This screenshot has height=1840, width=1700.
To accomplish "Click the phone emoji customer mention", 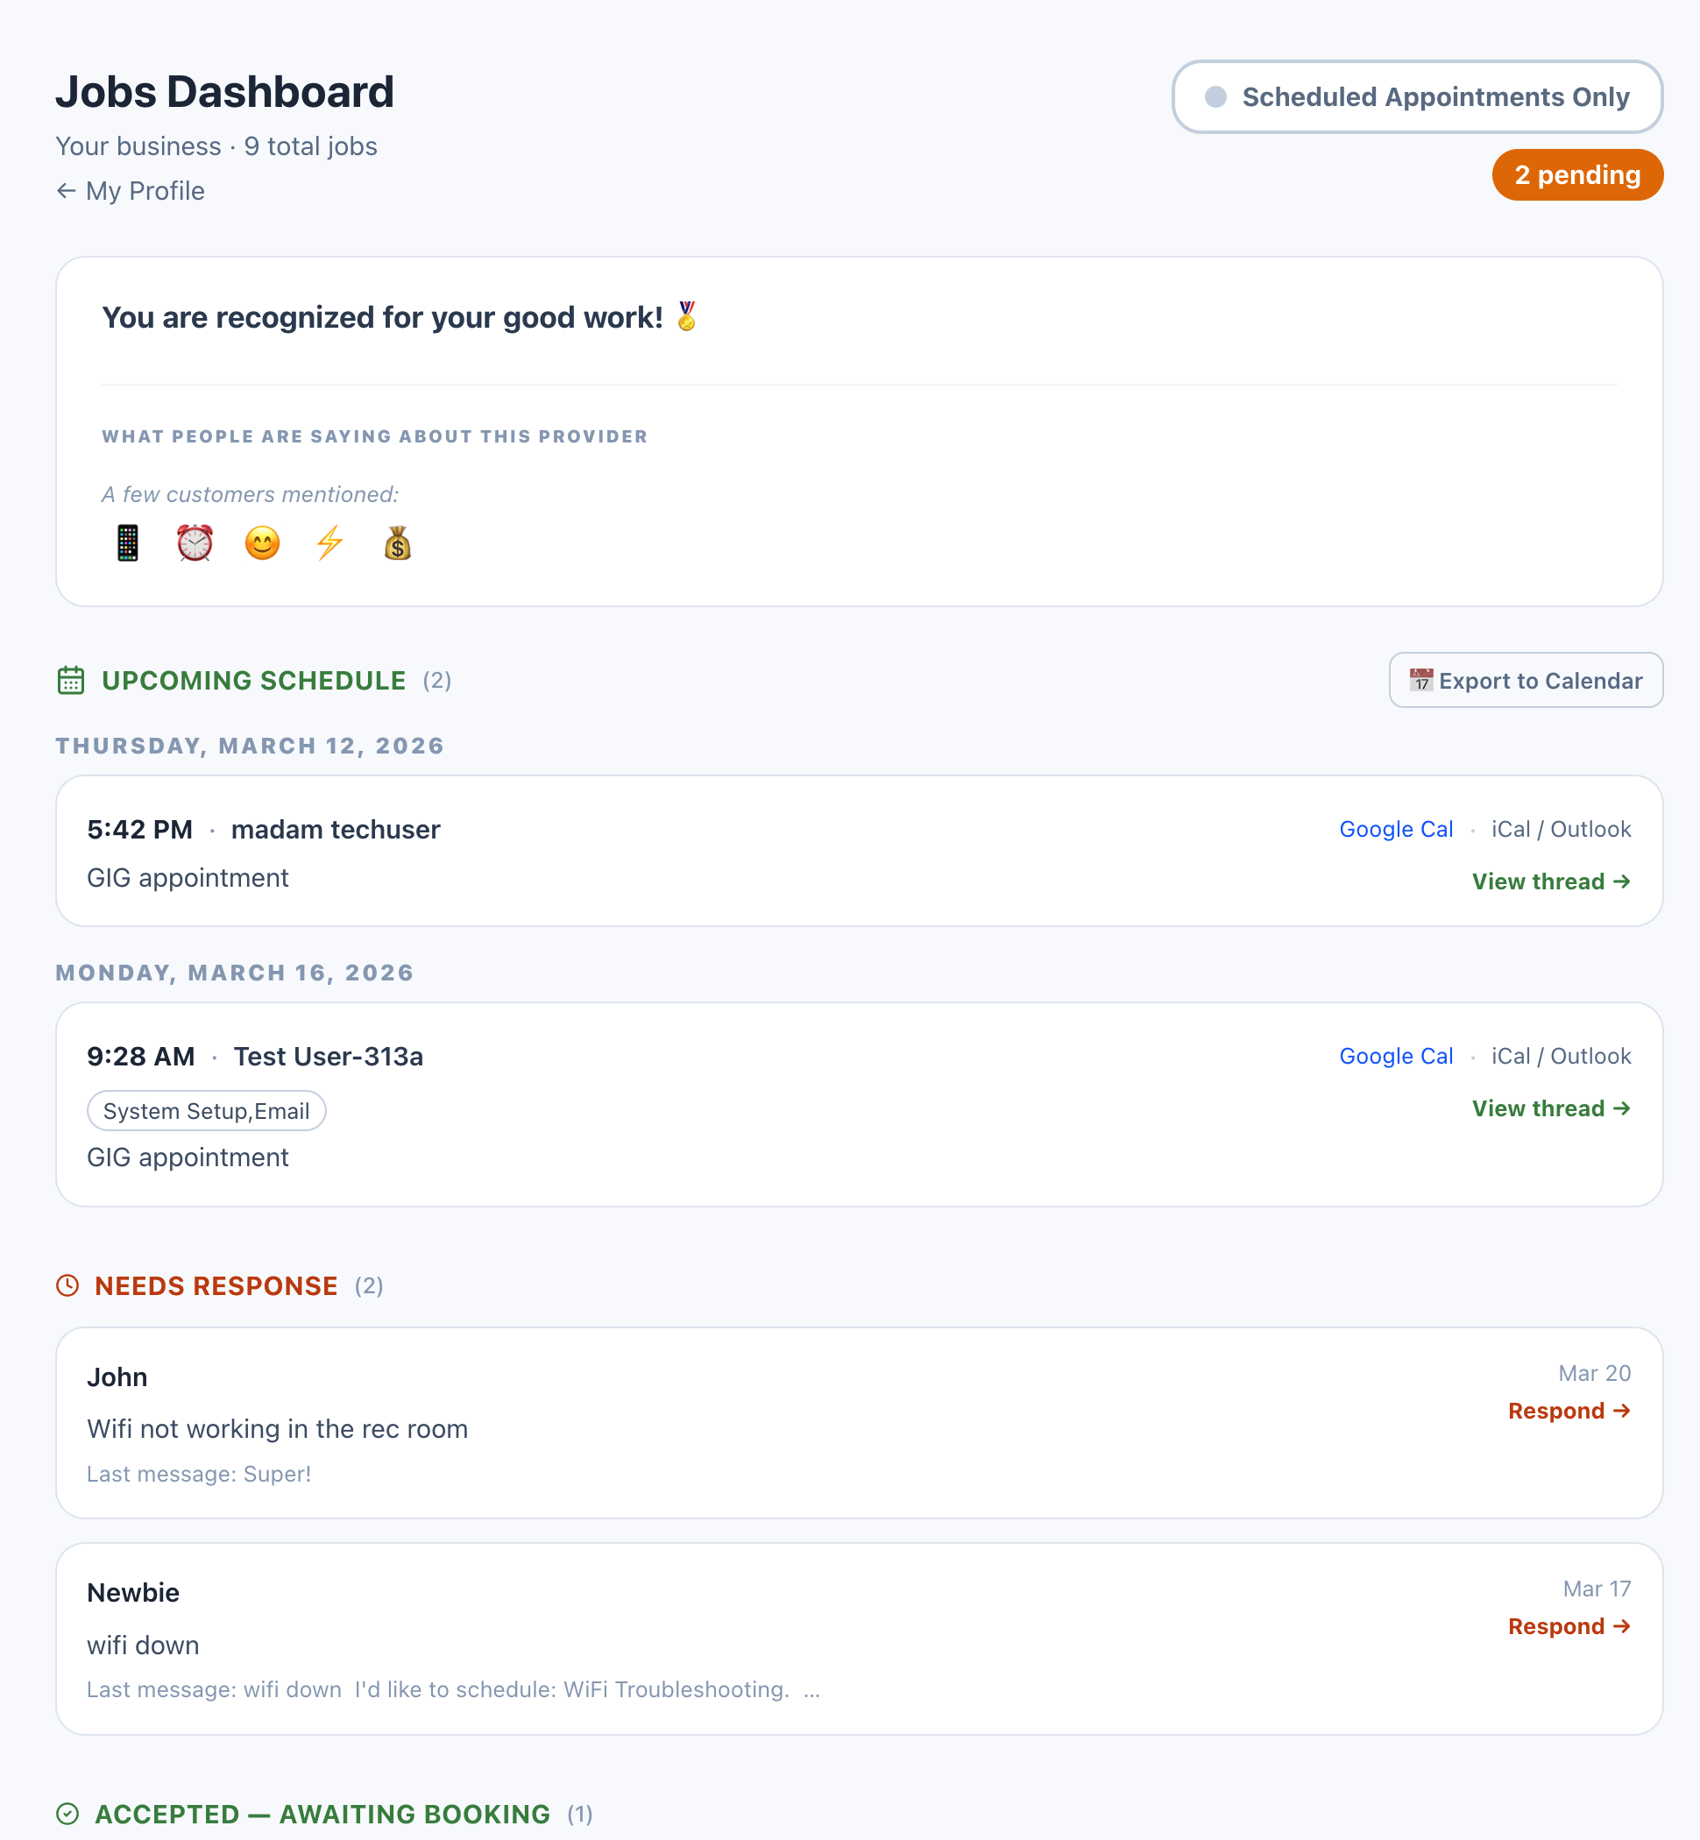I will (128, 543).
